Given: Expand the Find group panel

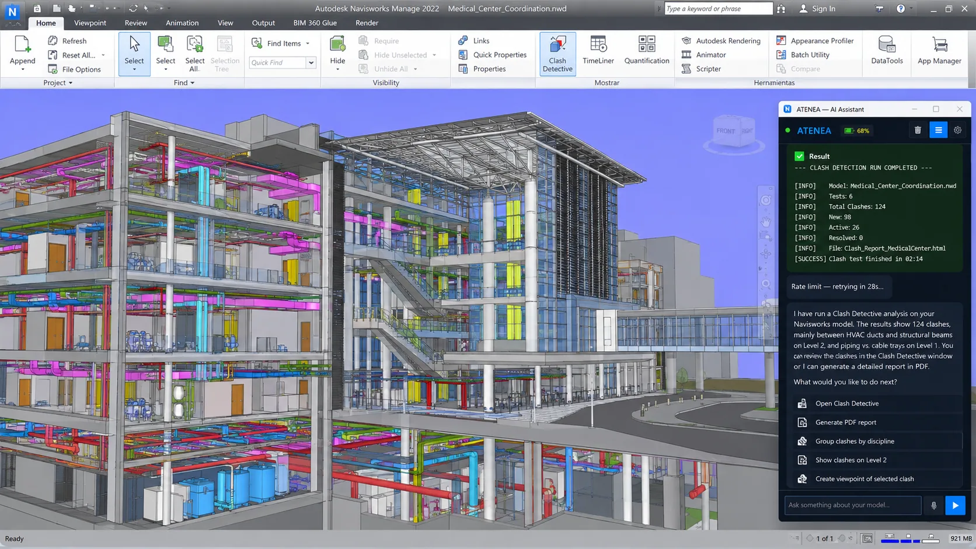Looking at the screenshot, I should click(184, 83).
